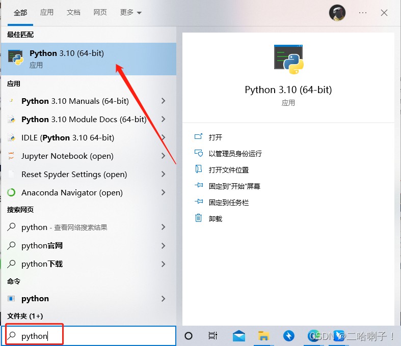Switch to 文档 tab
The width and height of the screenshot is (401, 346).
coord(73,12)
